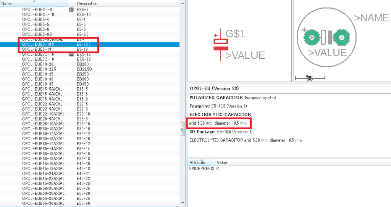Click 3D badge on CPOL-EUE3.5-8 row

tap(71, 10)
